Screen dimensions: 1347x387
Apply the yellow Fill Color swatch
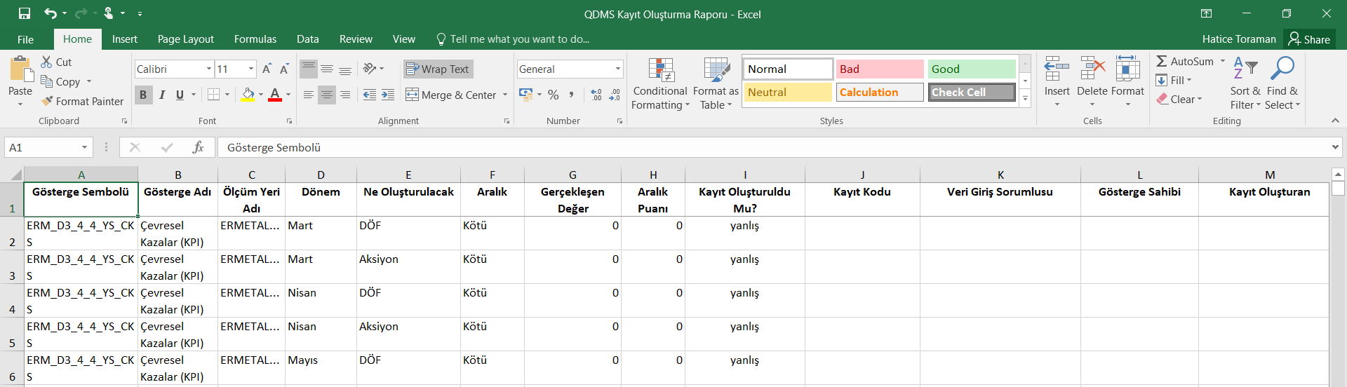tap(248, 95)
